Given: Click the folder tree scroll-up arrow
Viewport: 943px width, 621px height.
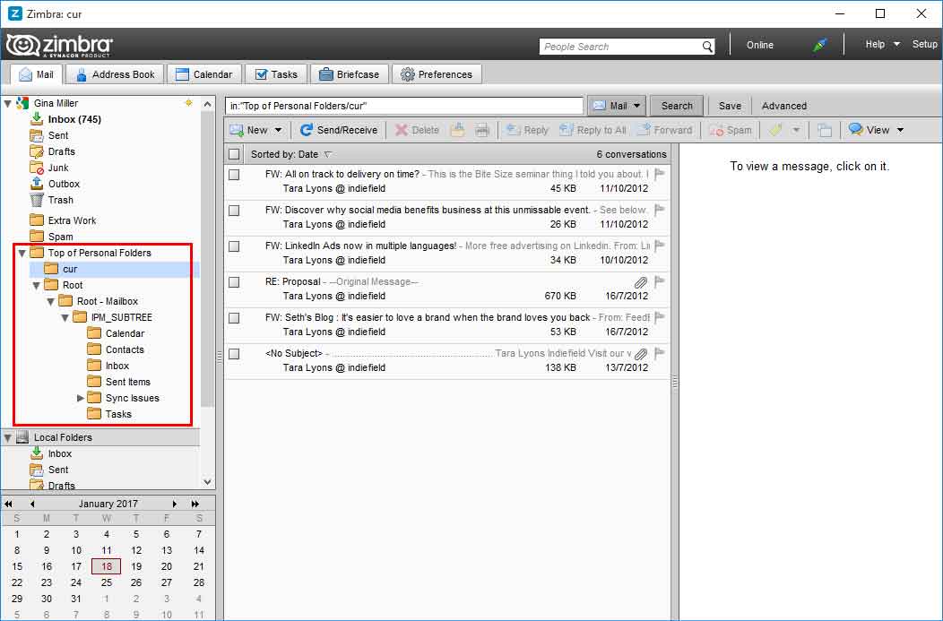Looking at the screenshot, I should click(207, 104).
